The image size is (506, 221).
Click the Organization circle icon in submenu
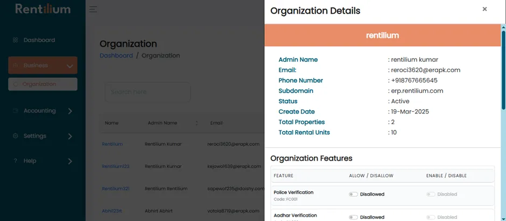[16, 84]
